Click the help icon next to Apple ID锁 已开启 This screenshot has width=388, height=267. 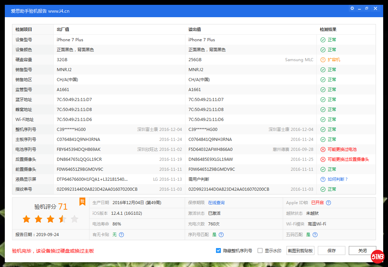[x=328, y=203]
